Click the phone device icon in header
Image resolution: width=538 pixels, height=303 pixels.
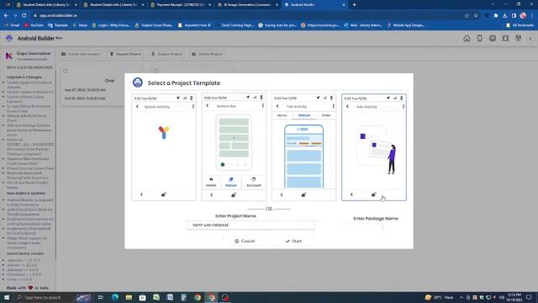tap(480, 38)
